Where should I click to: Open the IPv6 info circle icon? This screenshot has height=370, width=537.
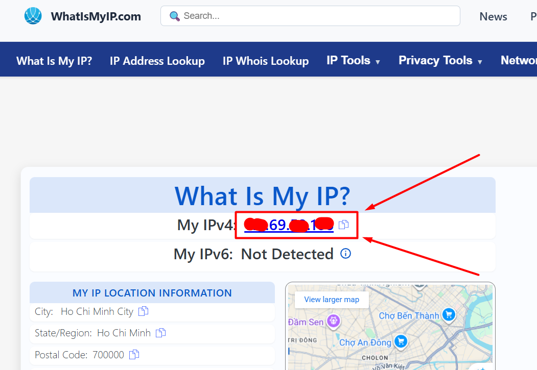(x=345, y=254)
